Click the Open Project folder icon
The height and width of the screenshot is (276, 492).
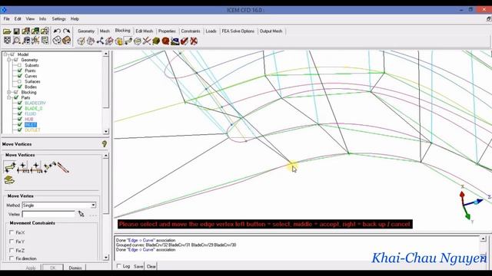(7, 31)
